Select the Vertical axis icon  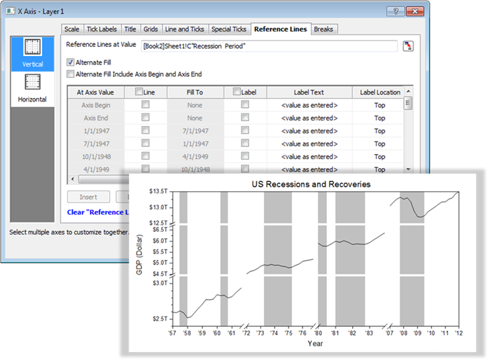(x=32, y=51)
